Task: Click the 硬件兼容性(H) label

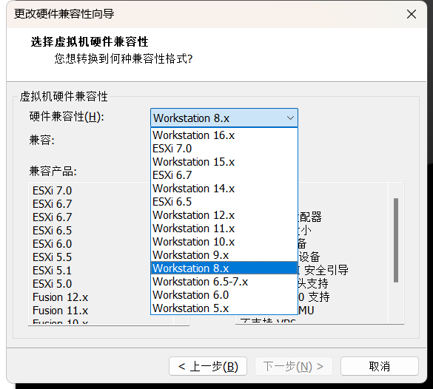Action: click(x=67, y=117)
